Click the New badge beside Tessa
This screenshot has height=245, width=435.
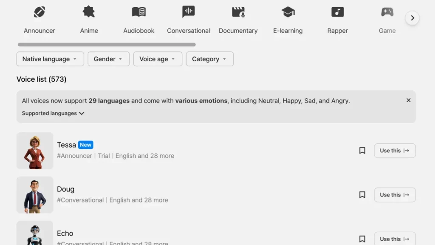click(x=85, y=145)
